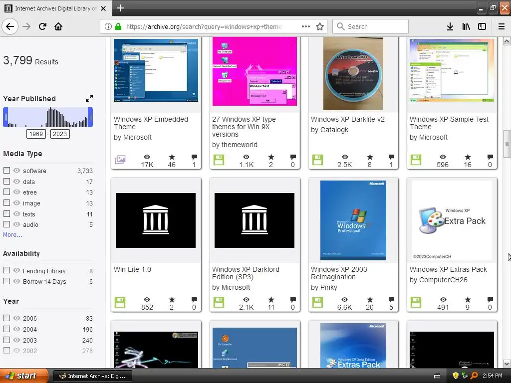Click software floppy icon on Win Lite 1.0

tap(120, 303)
